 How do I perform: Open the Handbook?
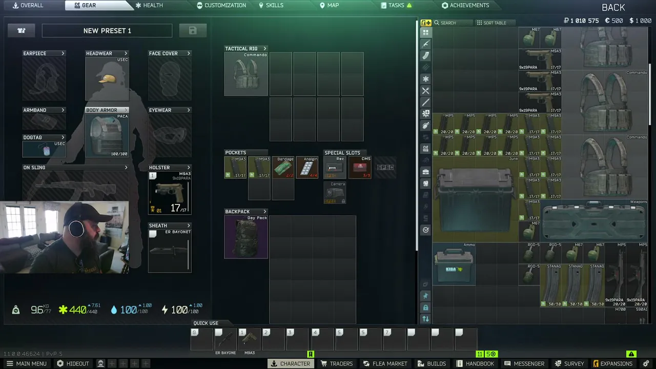pyautogui.click(x=475, y=363)
